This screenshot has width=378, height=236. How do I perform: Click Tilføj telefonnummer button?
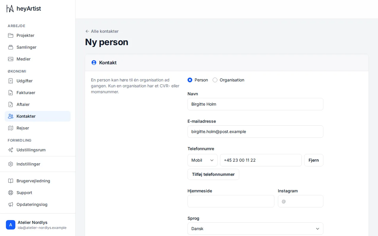click(x=213, y=174)
